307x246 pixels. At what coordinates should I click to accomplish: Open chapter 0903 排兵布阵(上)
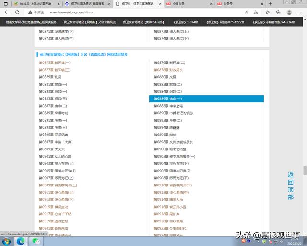(56, 164)
